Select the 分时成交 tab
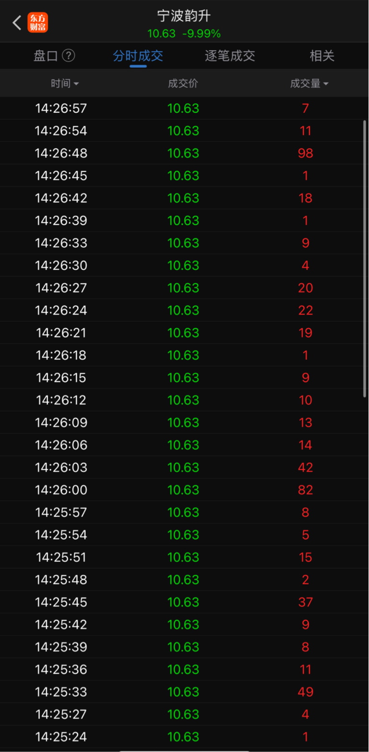Viewport: 369px width, 752px height. [x=138, y=56]
